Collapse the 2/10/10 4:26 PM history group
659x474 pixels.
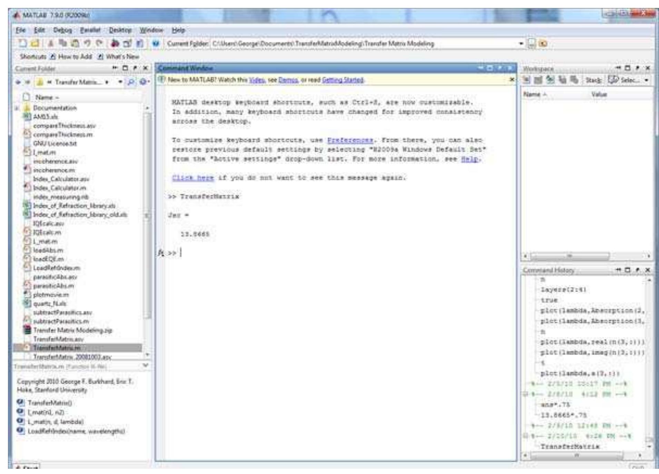[x=525, y=436]
